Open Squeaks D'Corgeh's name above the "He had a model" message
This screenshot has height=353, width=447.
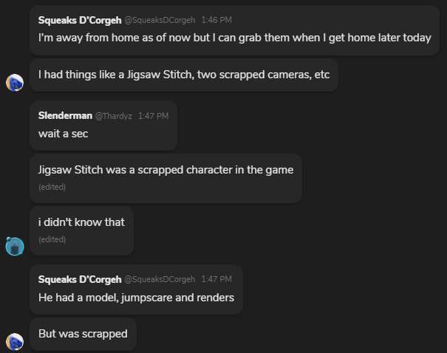click(x=79, y=279)
